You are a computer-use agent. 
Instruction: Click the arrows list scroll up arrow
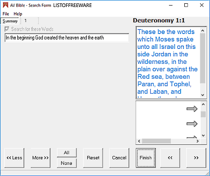pos(203,104)
